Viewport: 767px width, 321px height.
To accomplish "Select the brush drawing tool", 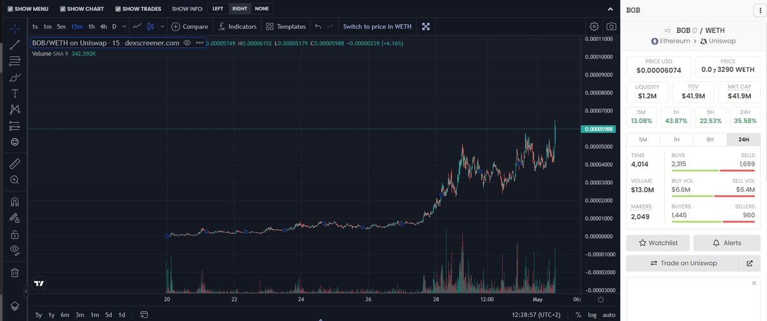I will click(15, 77).
